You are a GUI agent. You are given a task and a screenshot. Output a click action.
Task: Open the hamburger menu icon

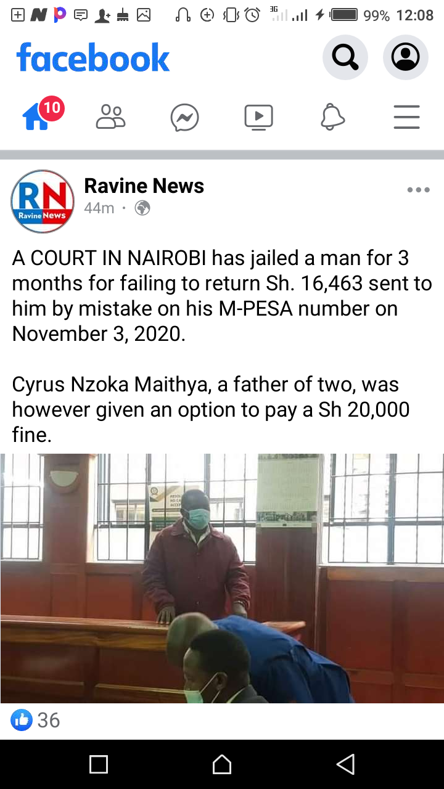pyautogui.click(x=407, y=117)
